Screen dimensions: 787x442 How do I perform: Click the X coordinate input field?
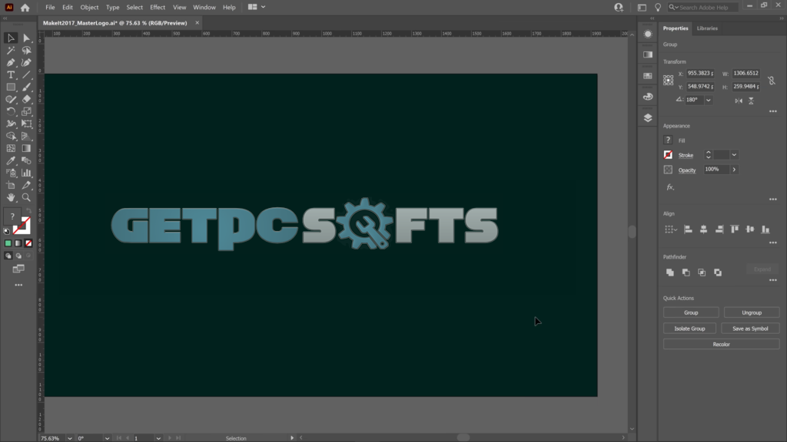pyautogui.click(x=700, y=73)
